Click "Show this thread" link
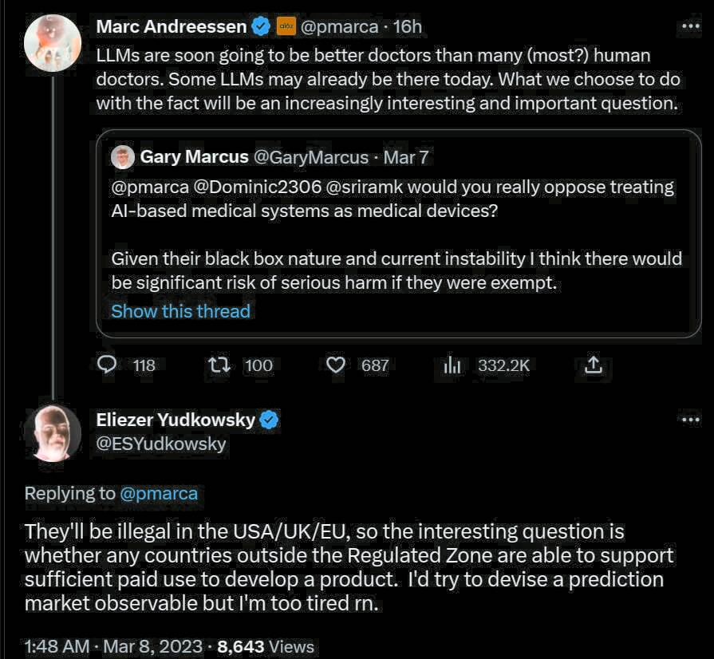Image resolution: width=714 pixels, height=659 pixels. click(180, 311)
